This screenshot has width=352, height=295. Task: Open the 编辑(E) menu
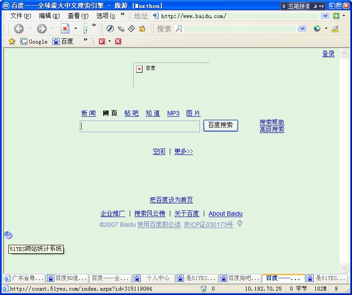click(x=49, y=16)
